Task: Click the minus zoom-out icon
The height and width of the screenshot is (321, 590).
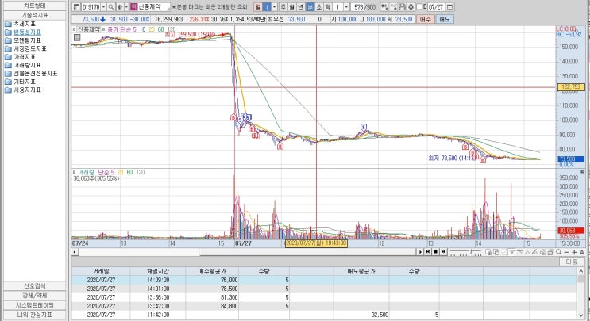Action: click(566, 252)
